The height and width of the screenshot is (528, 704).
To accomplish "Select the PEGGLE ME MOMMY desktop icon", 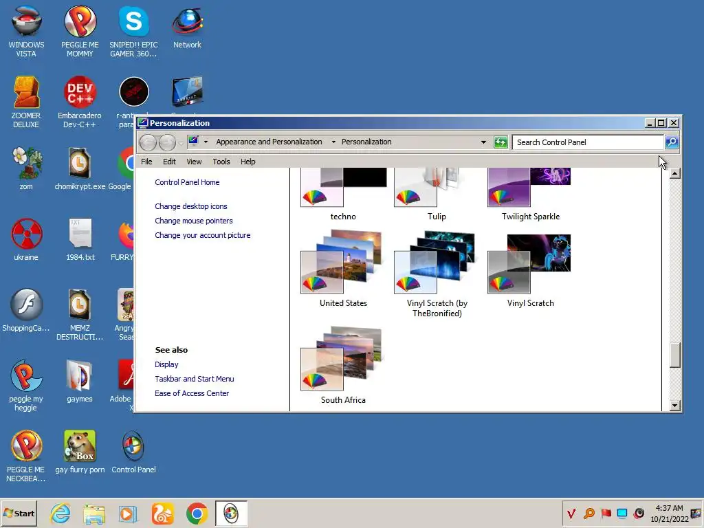I will 80,32.
